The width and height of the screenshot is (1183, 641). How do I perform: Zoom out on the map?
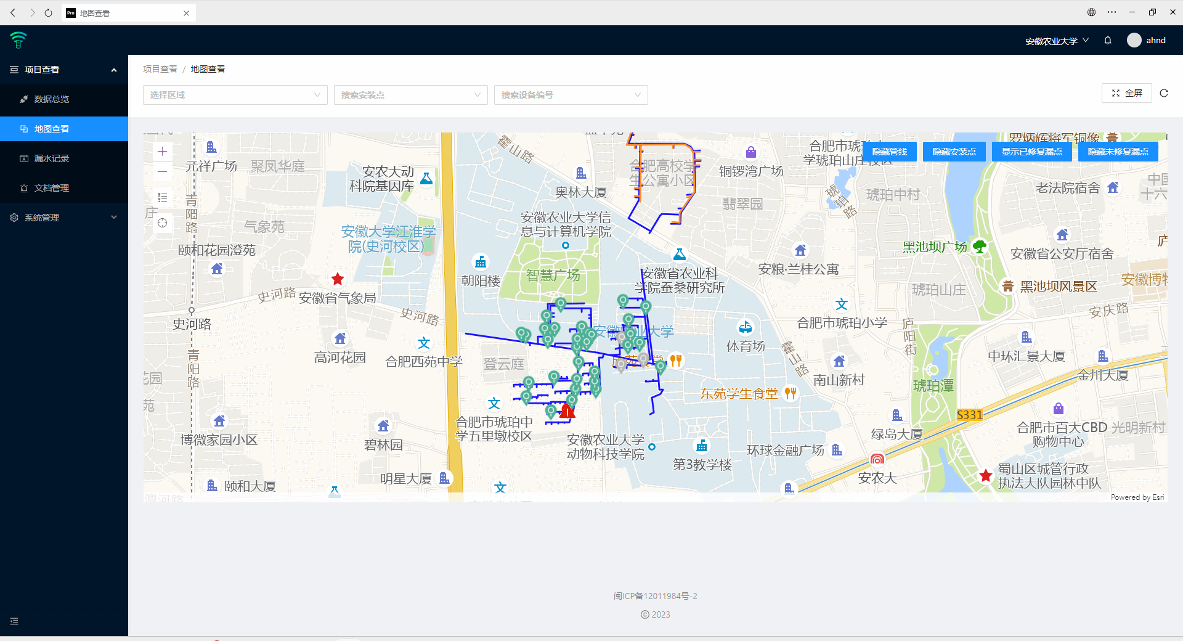[x=163, y=172]
